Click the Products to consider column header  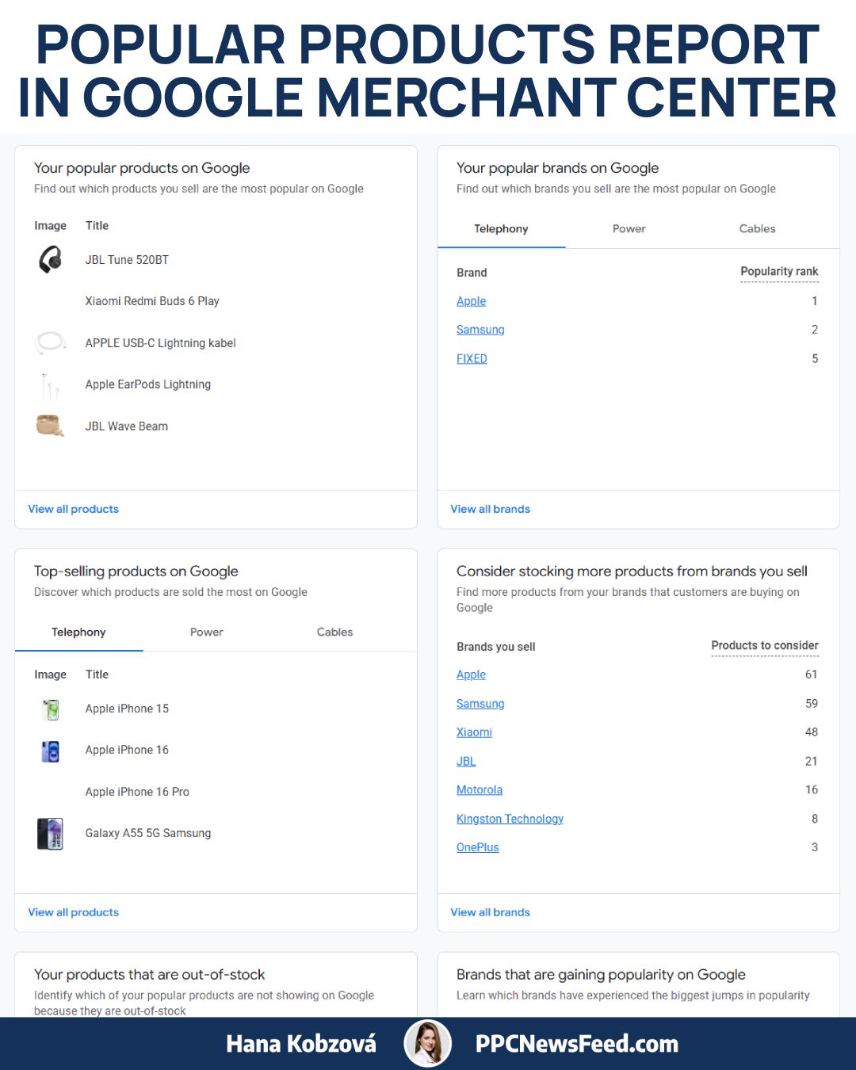click(x=764, y=646)
